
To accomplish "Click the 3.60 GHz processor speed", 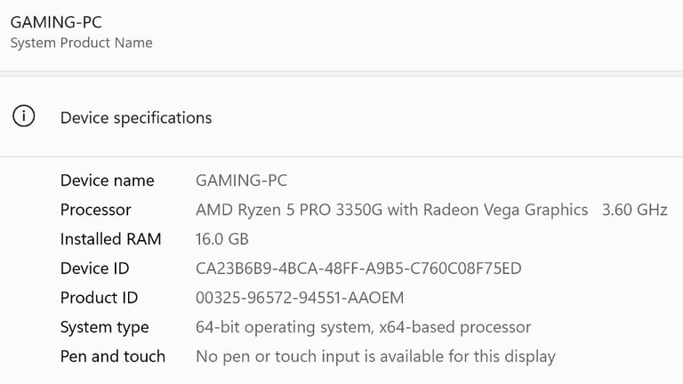I will pos(635,210).
